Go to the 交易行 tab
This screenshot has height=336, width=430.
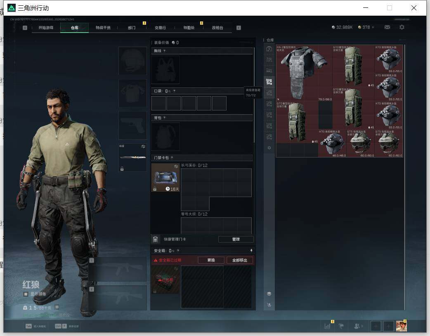tap(160, 28)
